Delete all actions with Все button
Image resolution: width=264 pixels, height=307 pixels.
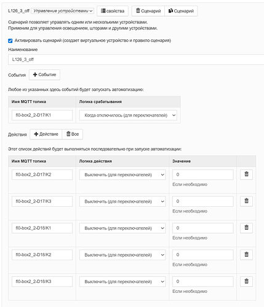(73, 134)
